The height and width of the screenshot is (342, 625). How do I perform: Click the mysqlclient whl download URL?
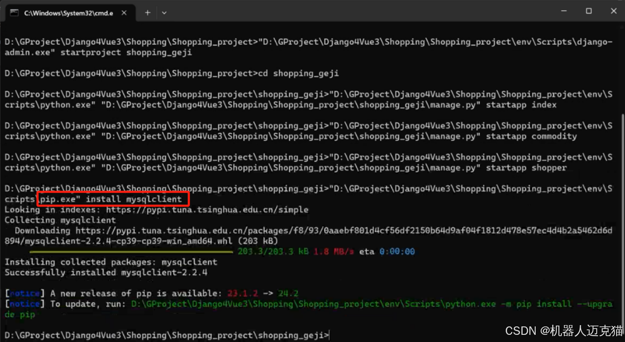pyautogui.click(x=308, y=236)
